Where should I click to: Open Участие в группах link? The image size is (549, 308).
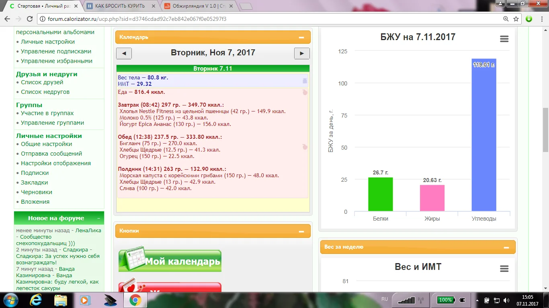(47, 113)
